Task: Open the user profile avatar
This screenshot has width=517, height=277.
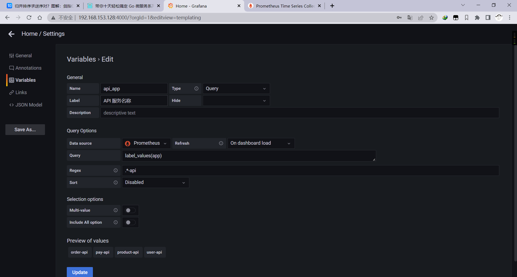Action: tap(499, 17)
